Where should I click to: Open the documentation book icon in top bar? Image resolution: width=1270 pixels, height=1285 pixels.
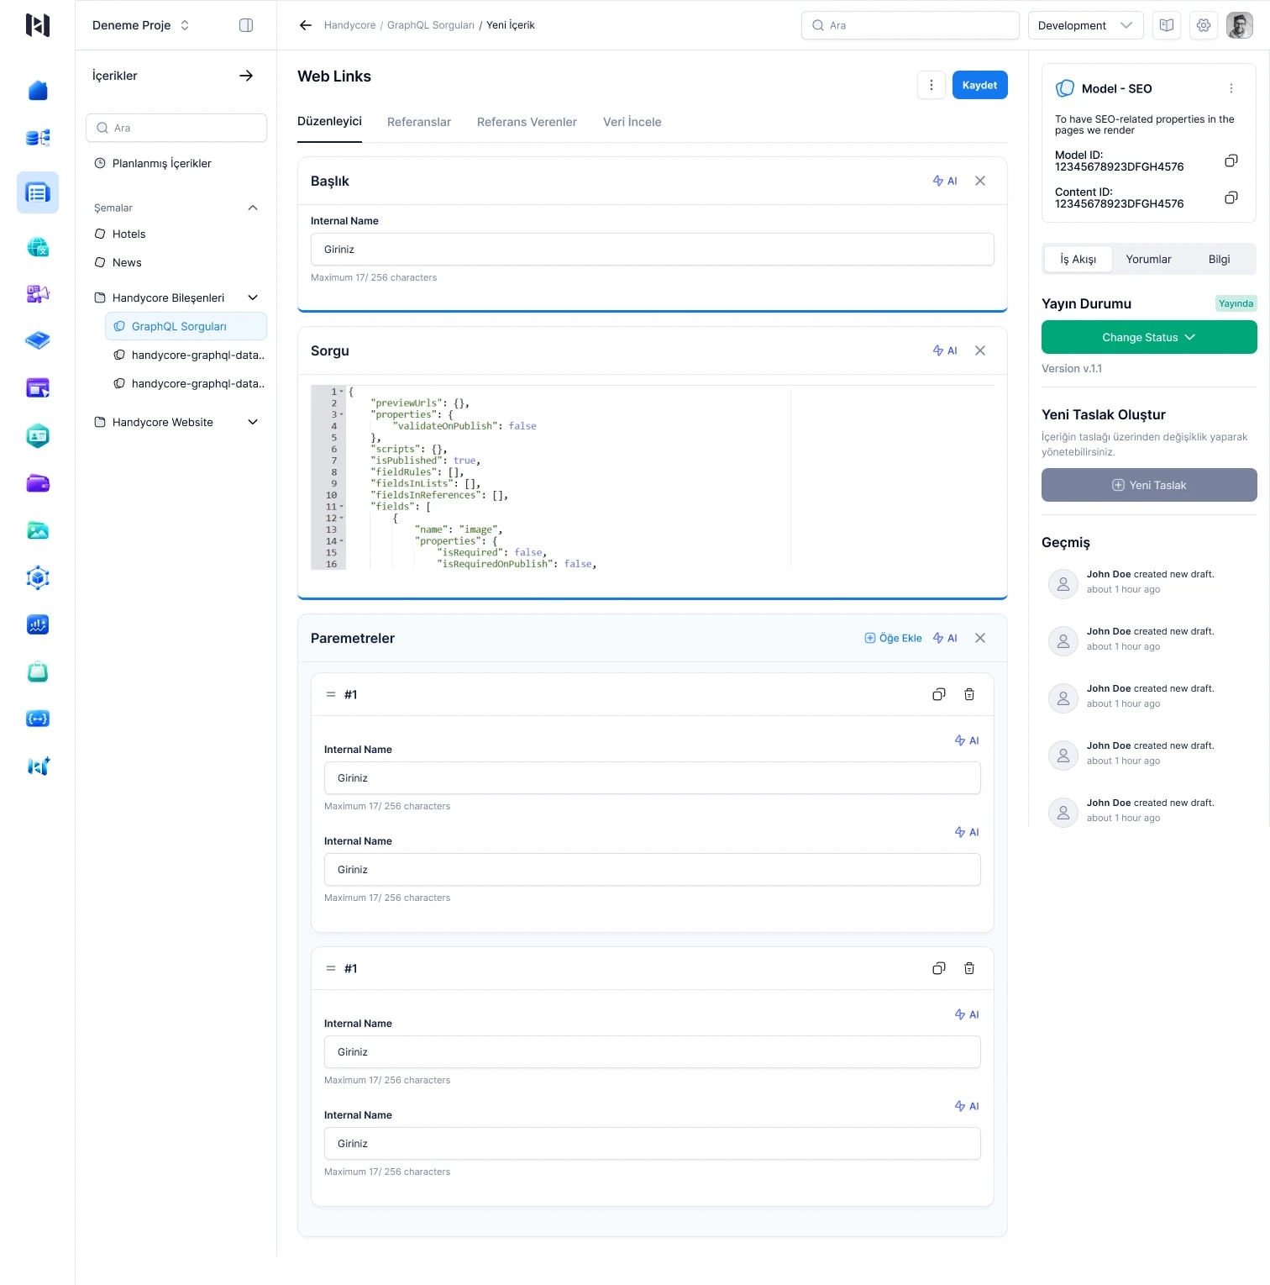(x=1167, y=25)
